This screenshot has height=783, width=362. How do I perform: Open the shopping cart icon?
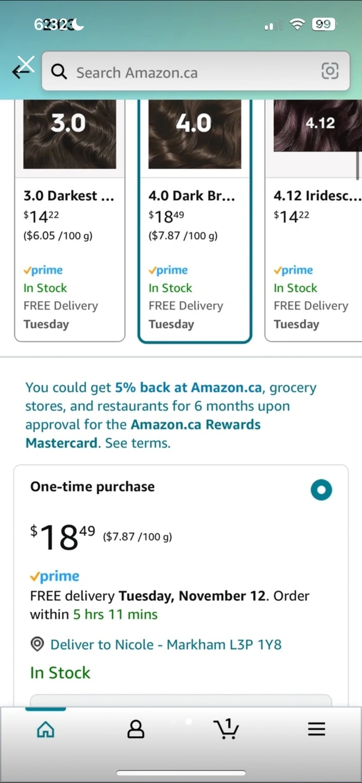pos(226,729)
